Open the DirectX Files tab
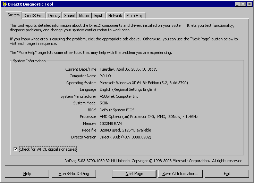The height and width of the screenshot is (183, 254). 34,16
